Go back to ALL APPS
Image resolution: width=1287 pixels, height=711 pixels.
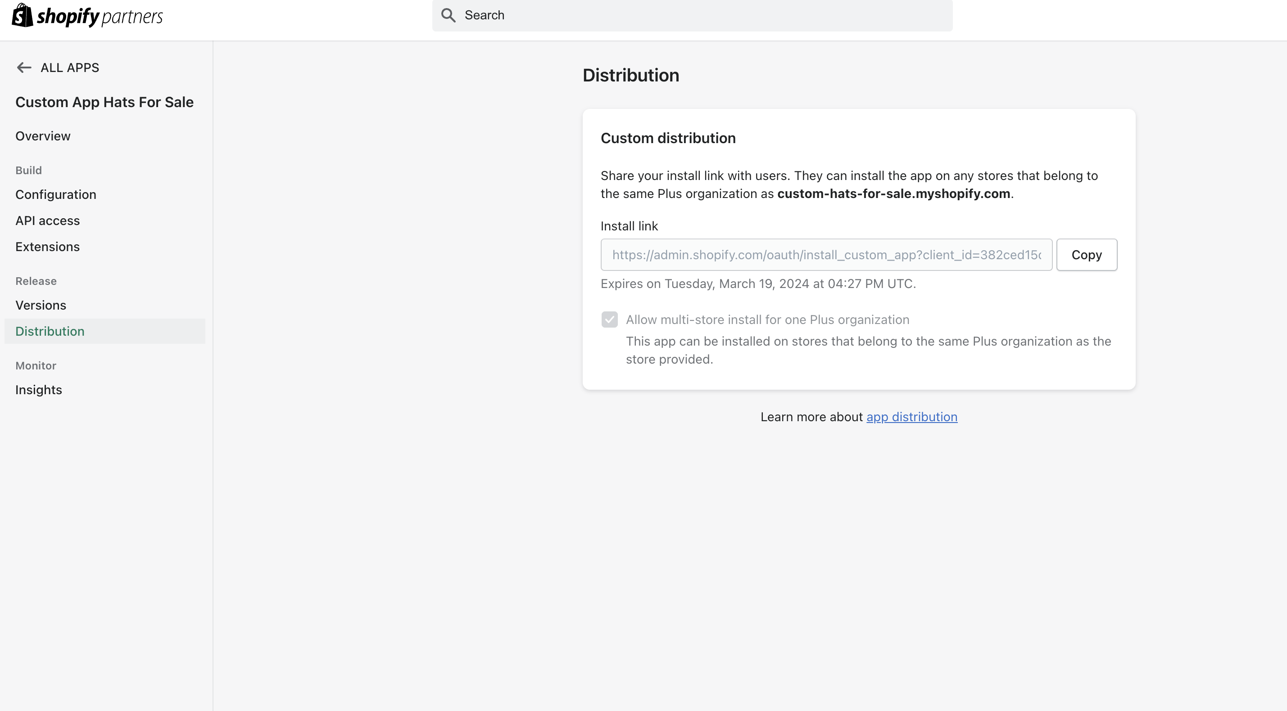click(x=69, y=67)
